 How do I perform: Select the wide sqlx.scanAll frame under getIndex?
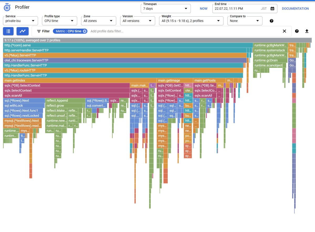coord(67,95)
